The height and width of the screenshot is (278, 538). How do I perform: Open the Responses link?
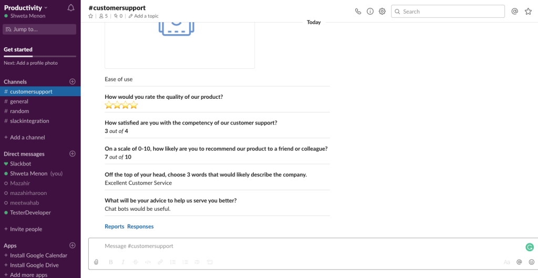click(140, 226)
